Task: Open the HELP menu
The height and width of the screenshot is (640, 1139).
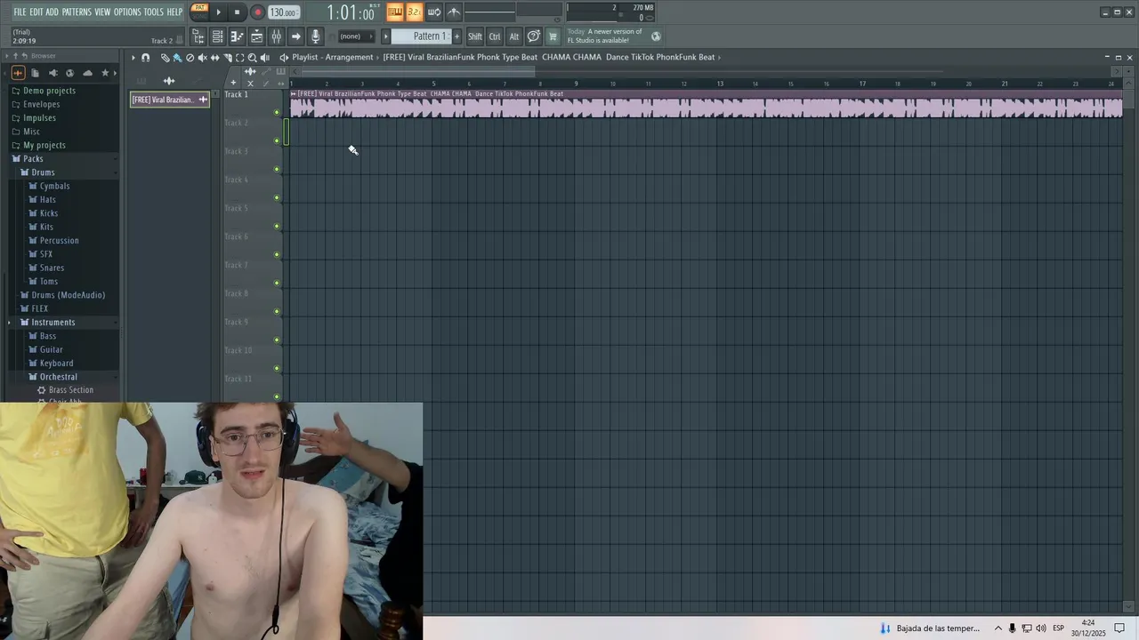Action: point(174,12)
